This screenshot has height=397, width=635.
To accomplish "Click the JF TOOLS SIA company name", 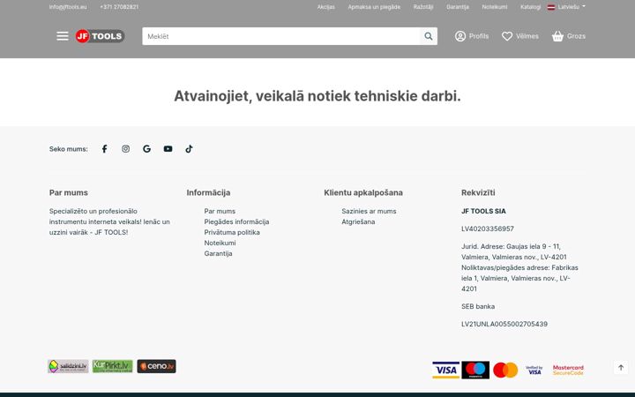I will pos(483,211).
